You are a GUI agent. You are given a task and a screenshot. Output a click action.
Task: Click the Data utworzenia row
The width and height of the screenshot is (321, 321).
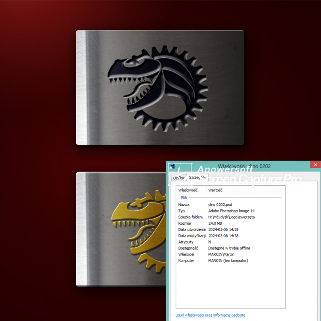191,229
